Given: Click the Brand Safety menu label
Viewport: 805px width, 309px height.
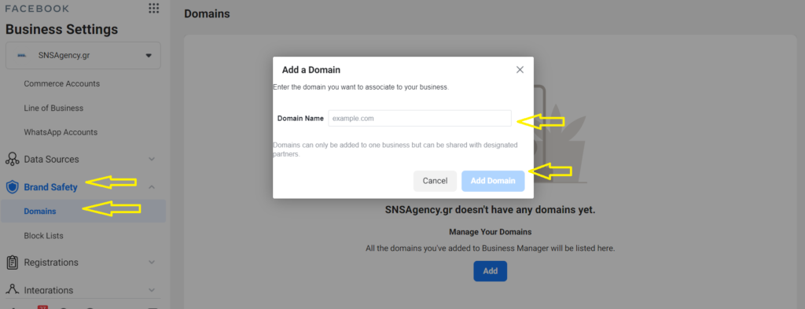Looking at the screenshot, I should pos(51,187).
